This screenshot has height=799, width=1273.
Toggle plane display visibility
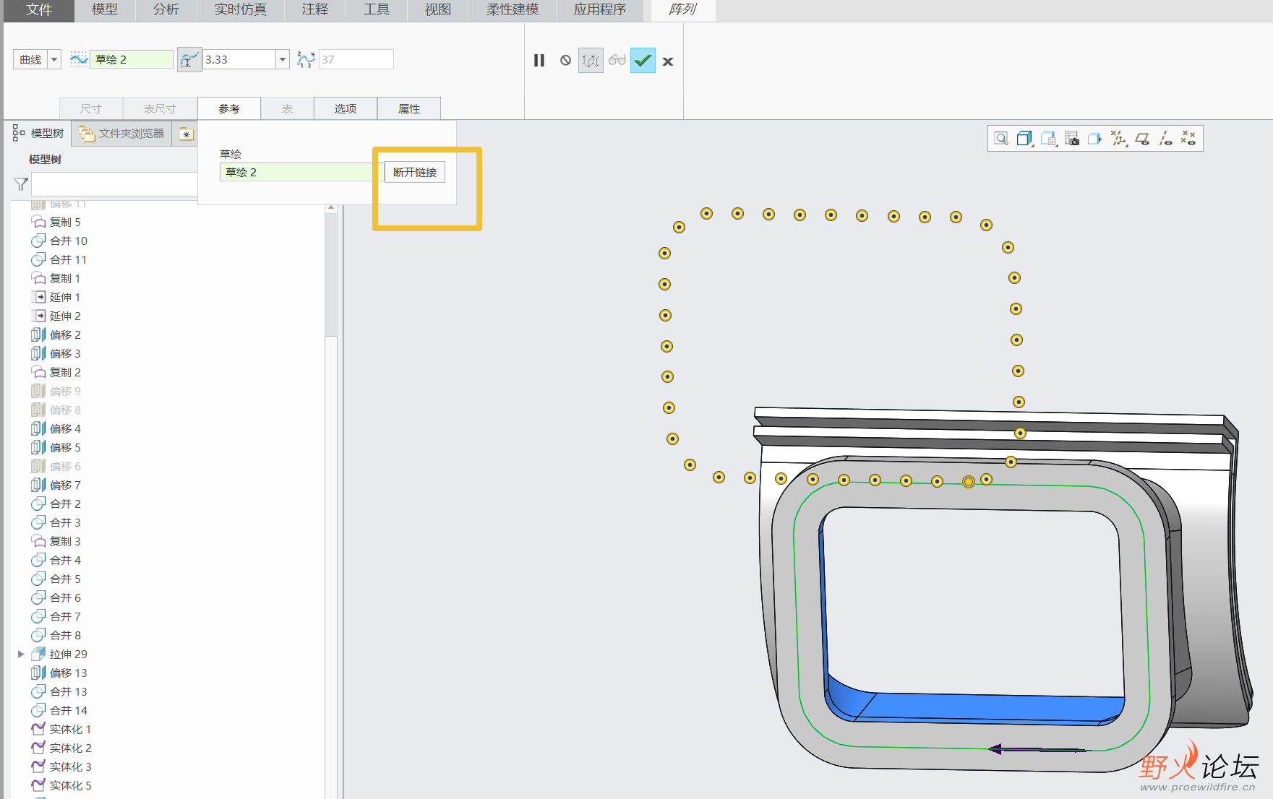pos(1142,139)
